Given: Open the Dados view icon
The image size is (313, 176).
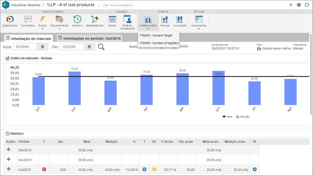Looking at the screenshot, I should tap(112, 20).
